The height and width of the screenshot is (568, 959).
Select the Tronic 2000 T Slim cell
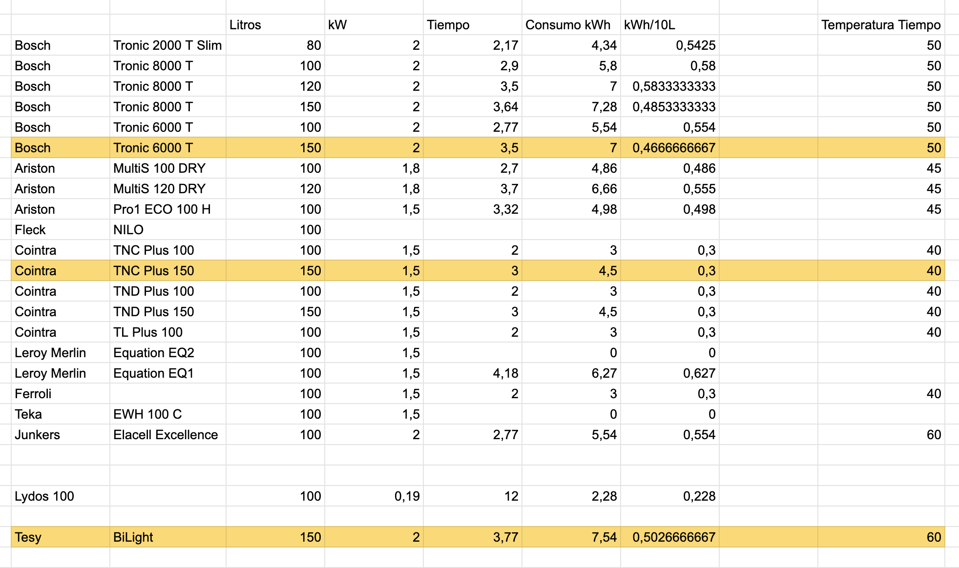(168, 45)
